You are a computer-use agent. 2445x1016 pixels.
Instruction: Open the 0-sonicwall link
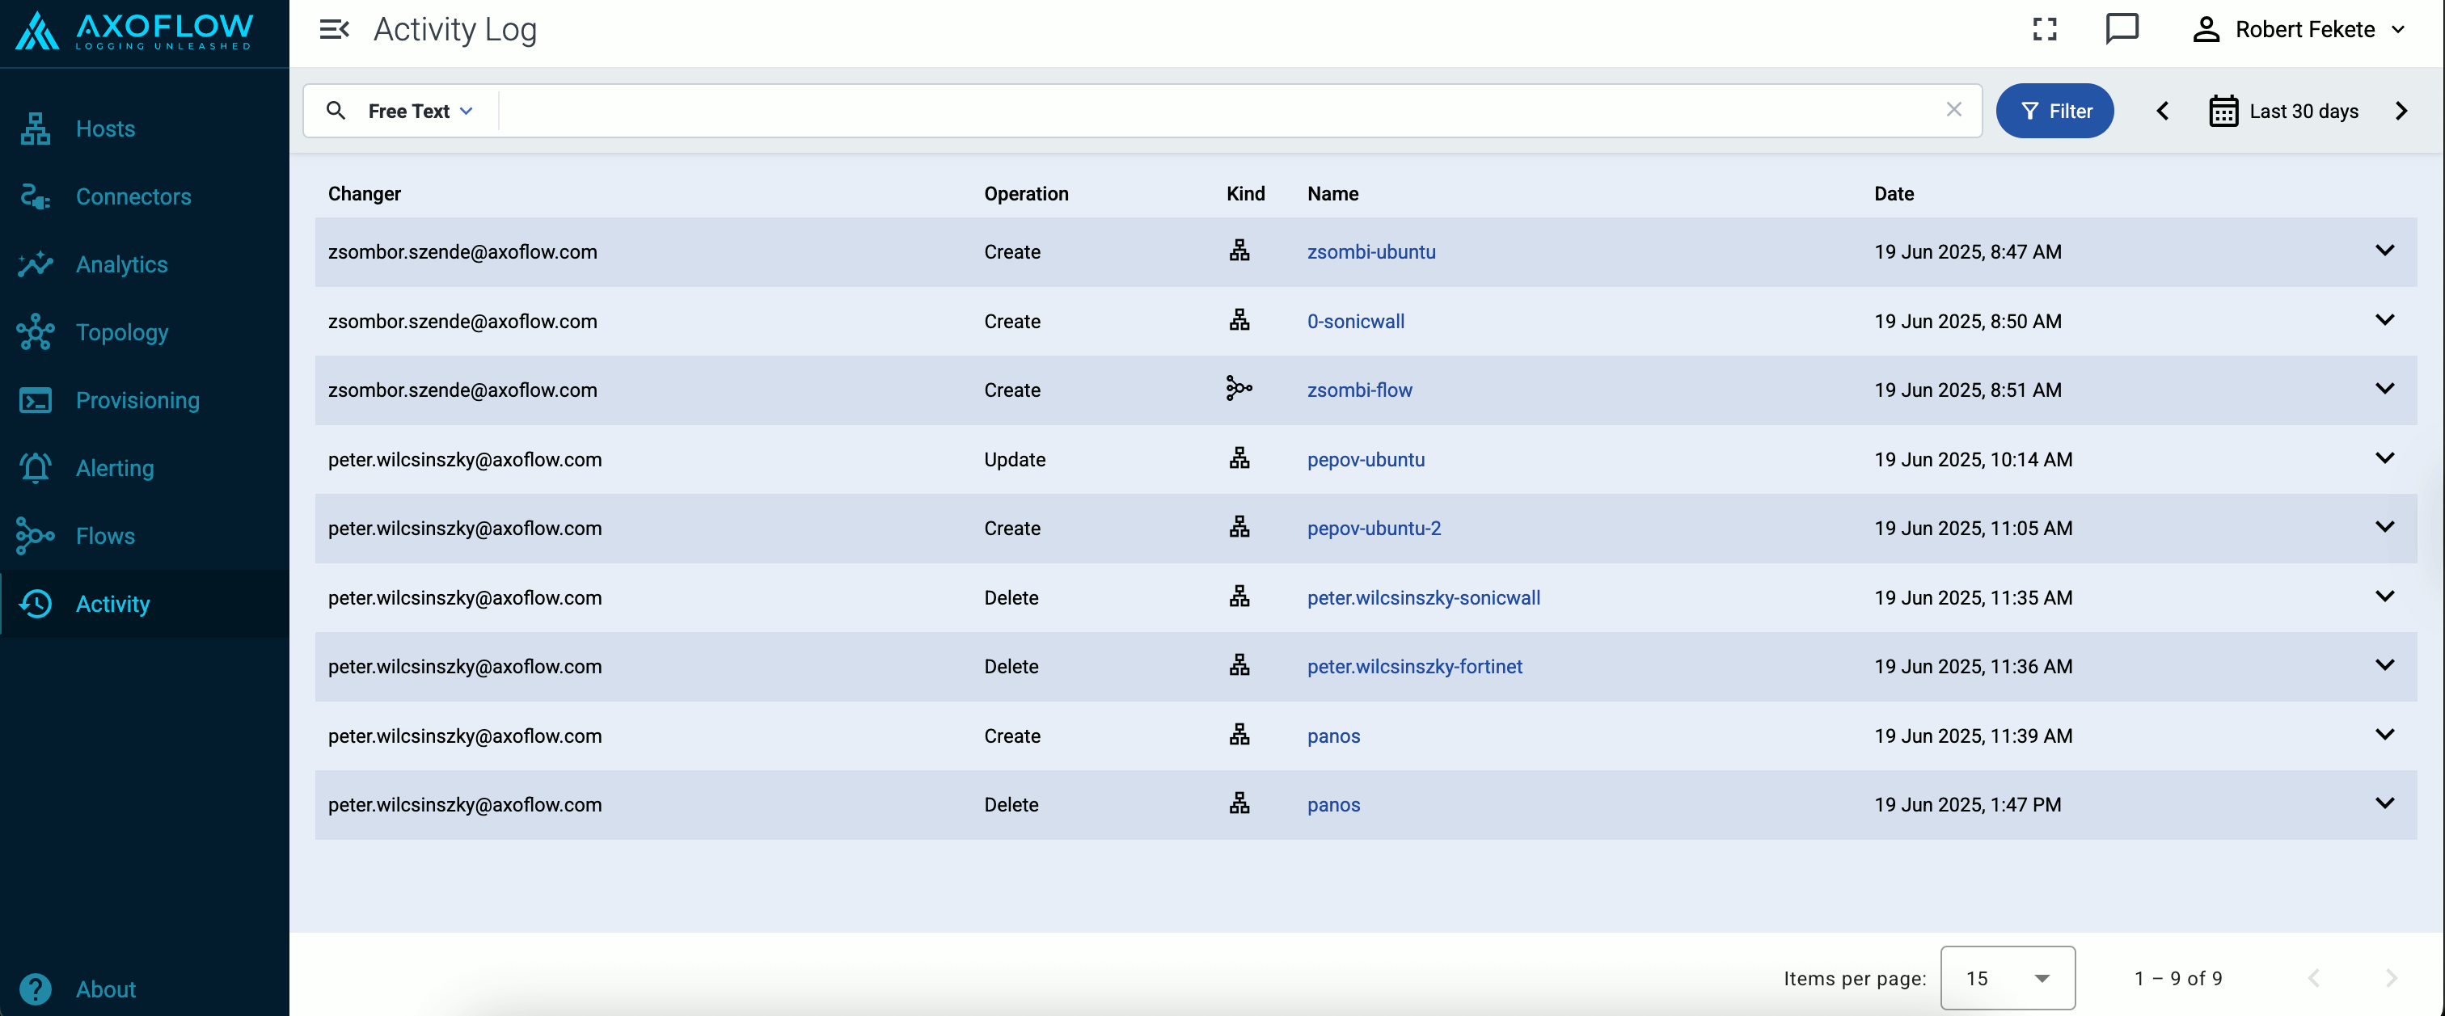(x=1355, y=321)
